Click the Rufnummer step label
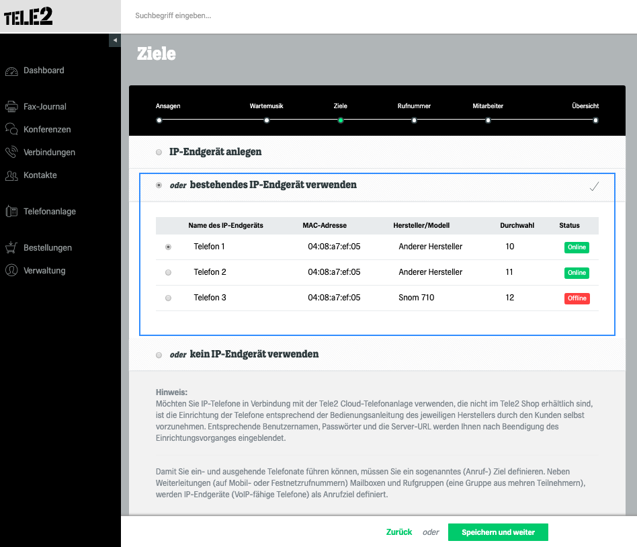The image size is (637, 547). (414, 106)
